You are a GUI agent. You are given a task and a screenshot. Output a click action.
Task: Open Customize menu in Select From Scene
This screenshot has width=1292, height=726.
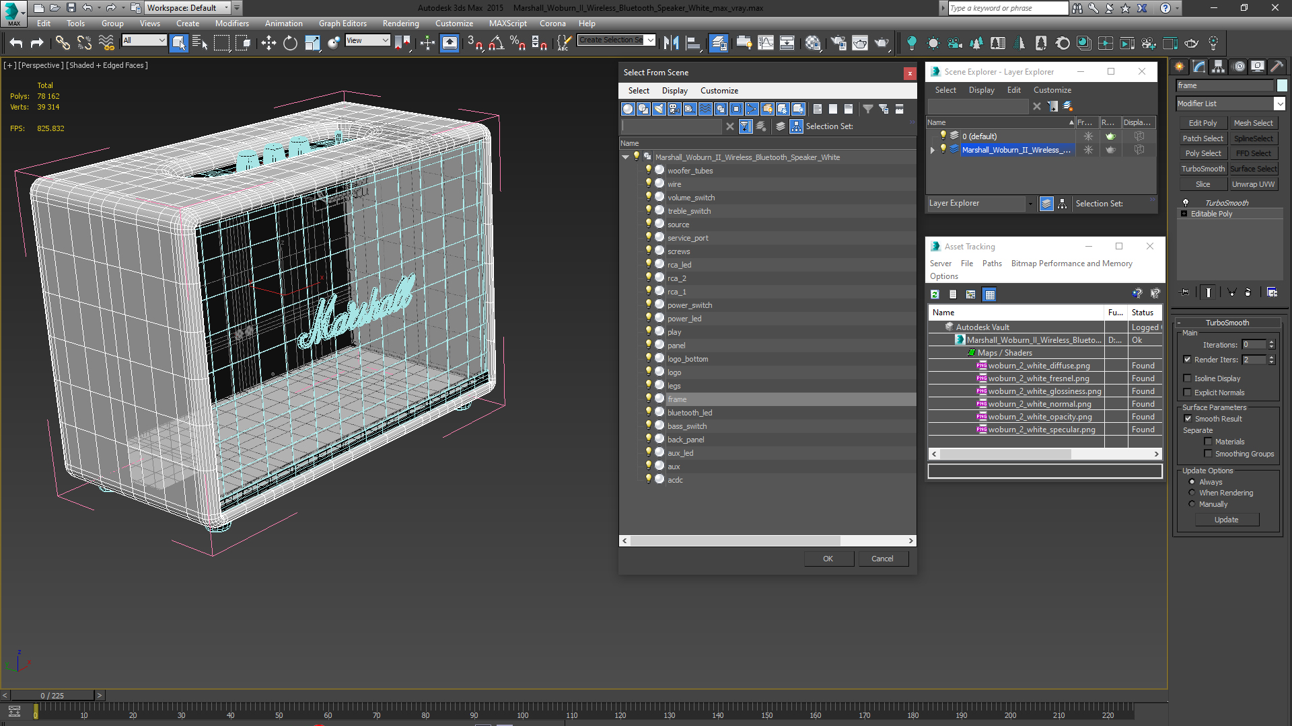pos(719,91)
